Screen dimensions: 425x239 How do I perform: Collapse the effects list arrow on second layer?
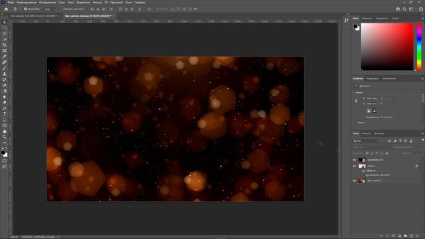[420, 166]
